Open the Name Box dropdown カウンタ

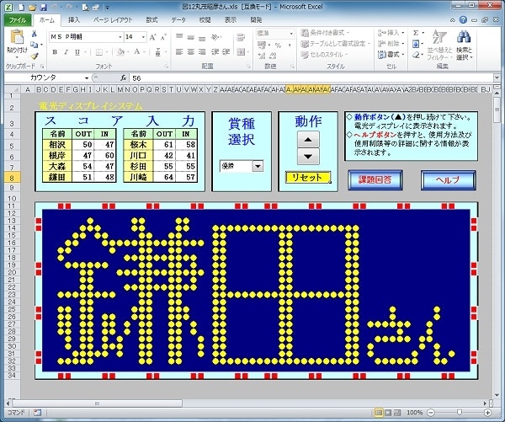(x=87, y=78)
